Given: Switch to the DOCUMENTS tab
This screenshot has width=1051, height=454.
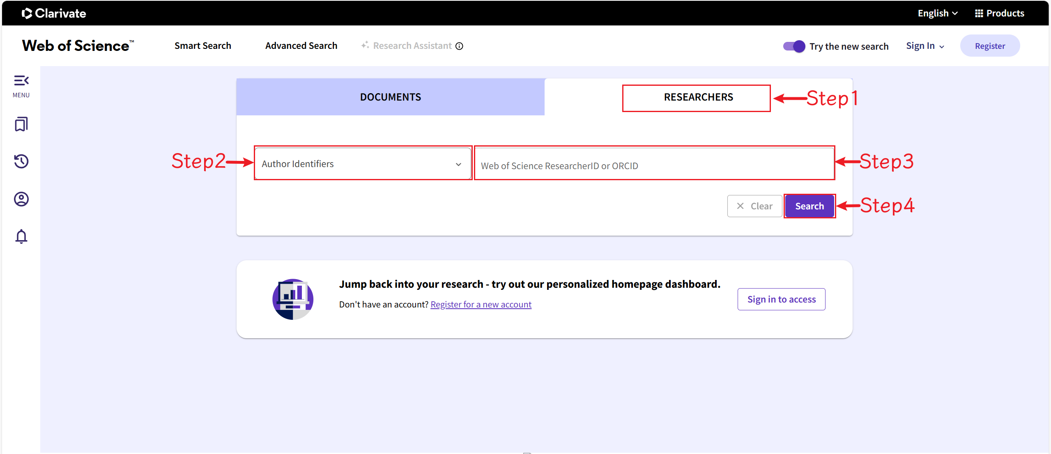Looking at the screenshot, I should (x=390, y=97).
